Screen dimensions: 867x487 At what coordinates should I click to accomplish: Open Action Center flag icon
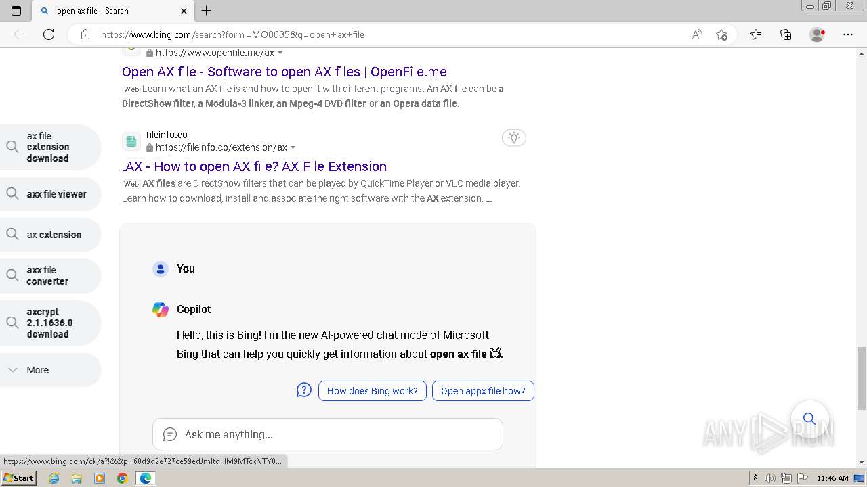click(801, 478)
